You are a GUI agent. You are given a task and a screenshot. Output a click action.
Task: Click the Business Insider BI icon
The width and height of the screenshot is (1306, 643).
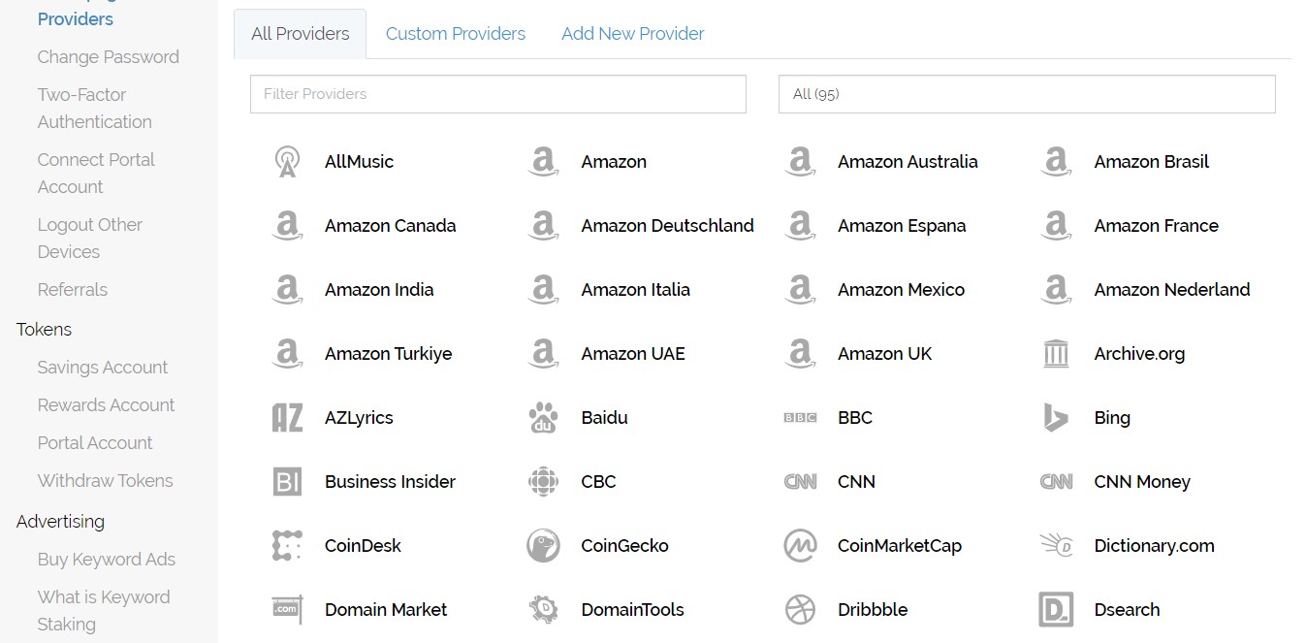tap(287, 482)
